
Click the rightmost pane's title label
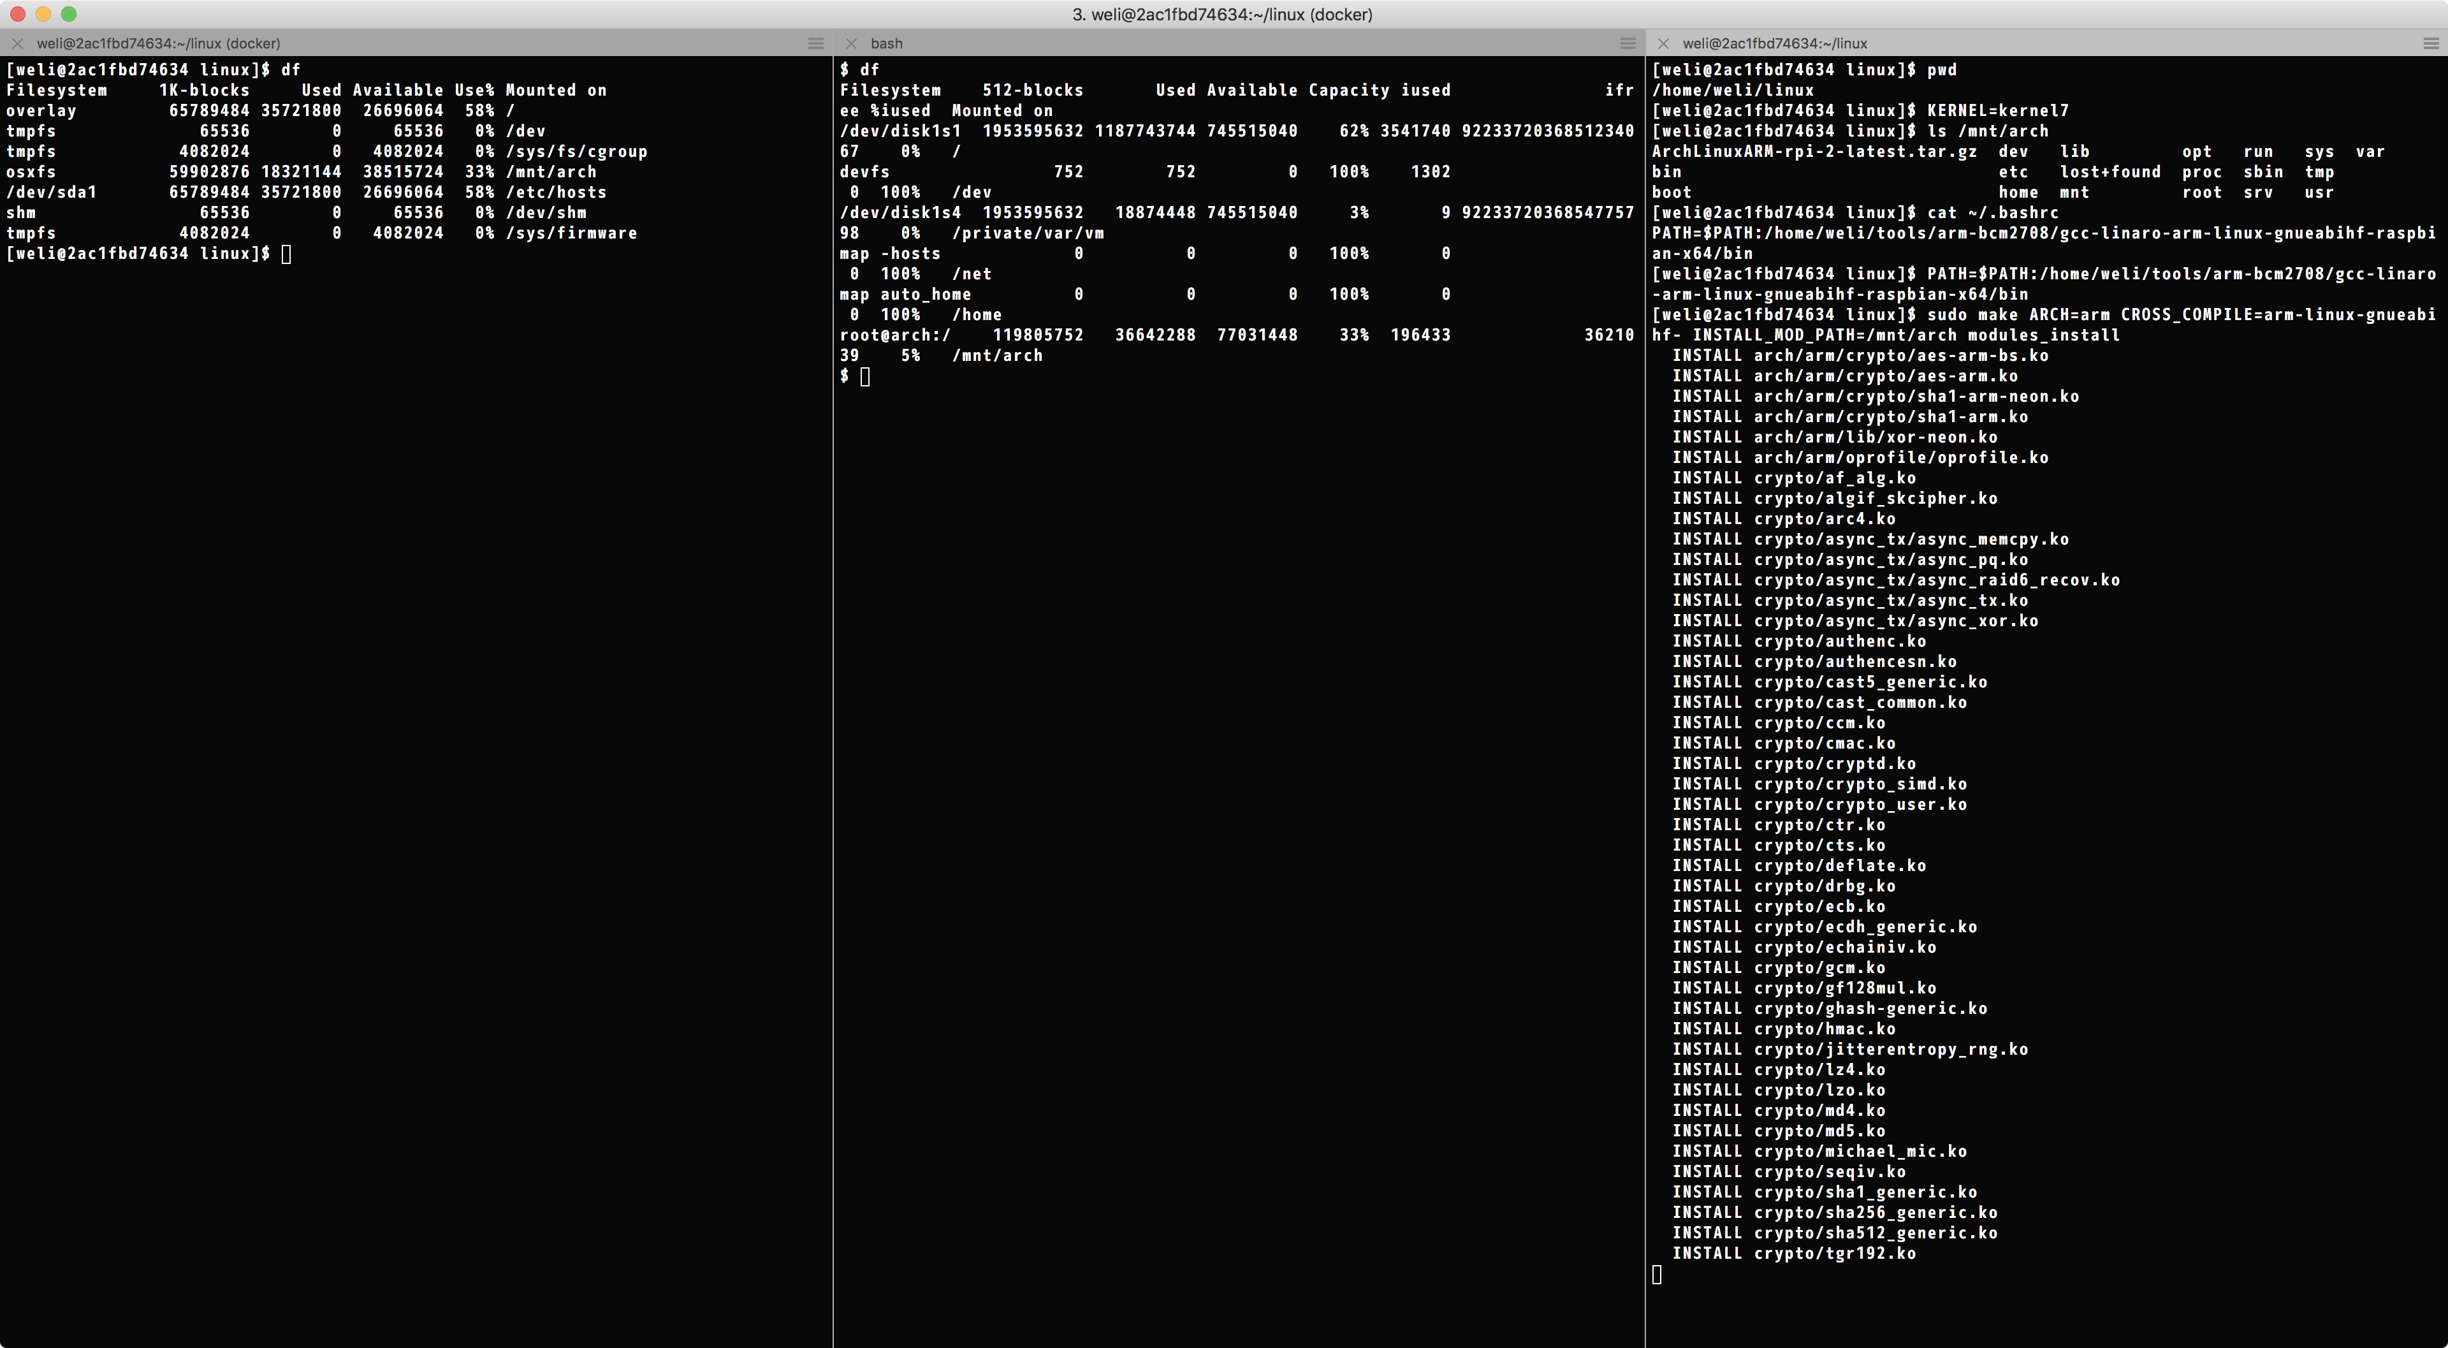[1774, 44]
